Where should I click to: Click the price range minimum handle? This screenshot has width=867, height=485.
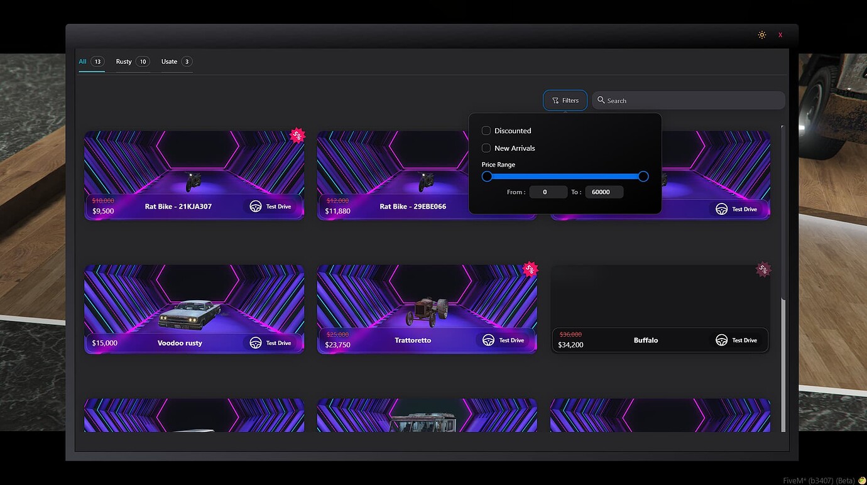pos(487,177)
